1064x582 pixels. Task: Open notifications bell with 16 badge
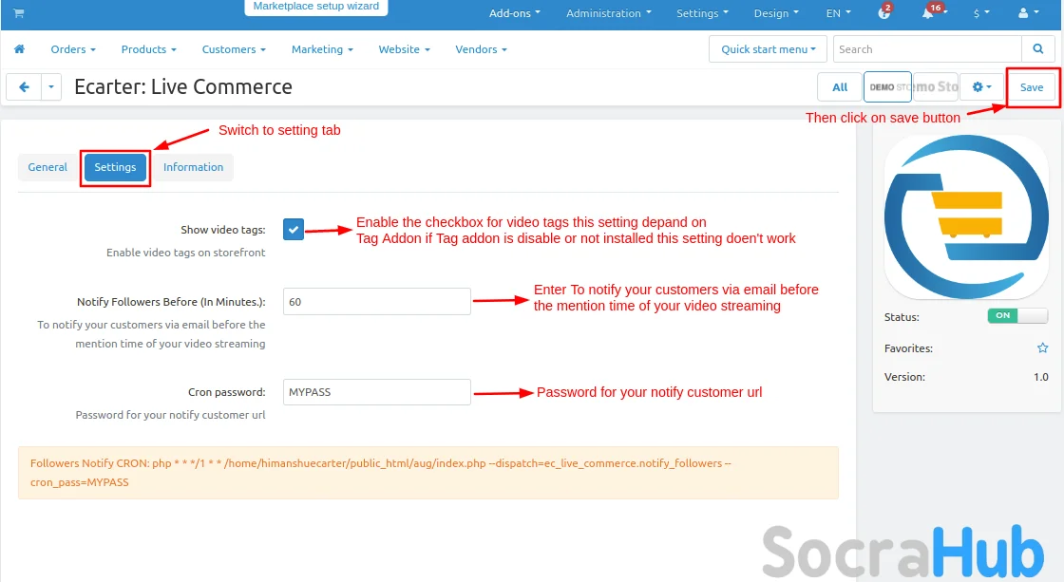934,12
